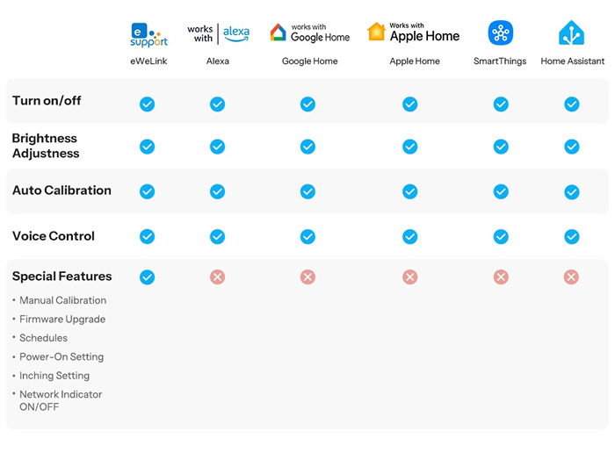This screenshot has height=453, width=615.
Task: Click eWeLink checkmark for Special Features
Action: 148,277
